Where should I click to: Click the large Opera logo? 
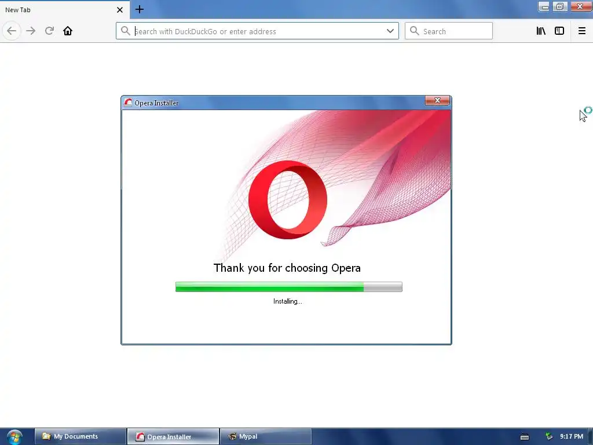288,200
